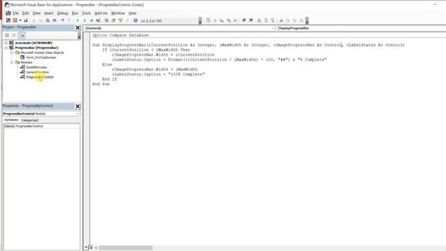Screen dimensions: 446x251
Task: Close the Properties panel
Action: 77,106
